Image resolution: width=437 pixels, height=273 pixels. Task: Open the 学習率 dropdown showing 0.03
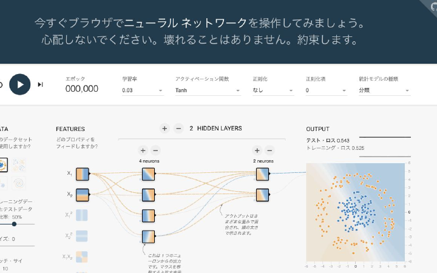point(143,90)
